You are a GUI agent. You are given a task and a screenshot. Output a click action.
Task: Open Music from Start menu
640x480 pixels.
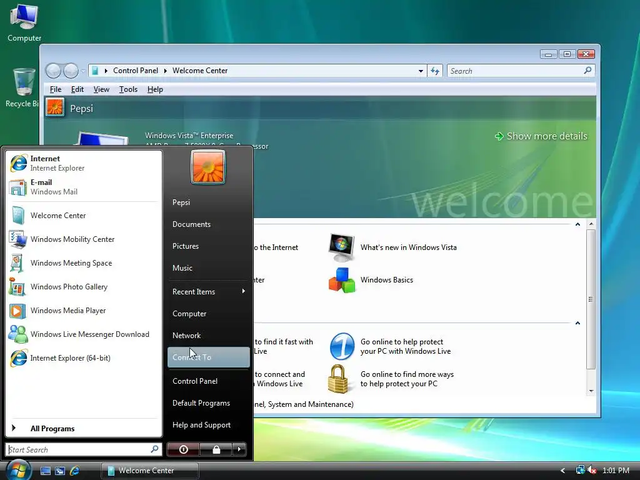209,267
